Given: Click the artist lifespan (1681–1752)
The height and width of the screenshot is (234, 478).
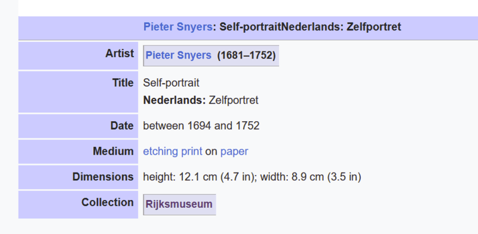Looking at the screenshot, I should tap(246, 56).
